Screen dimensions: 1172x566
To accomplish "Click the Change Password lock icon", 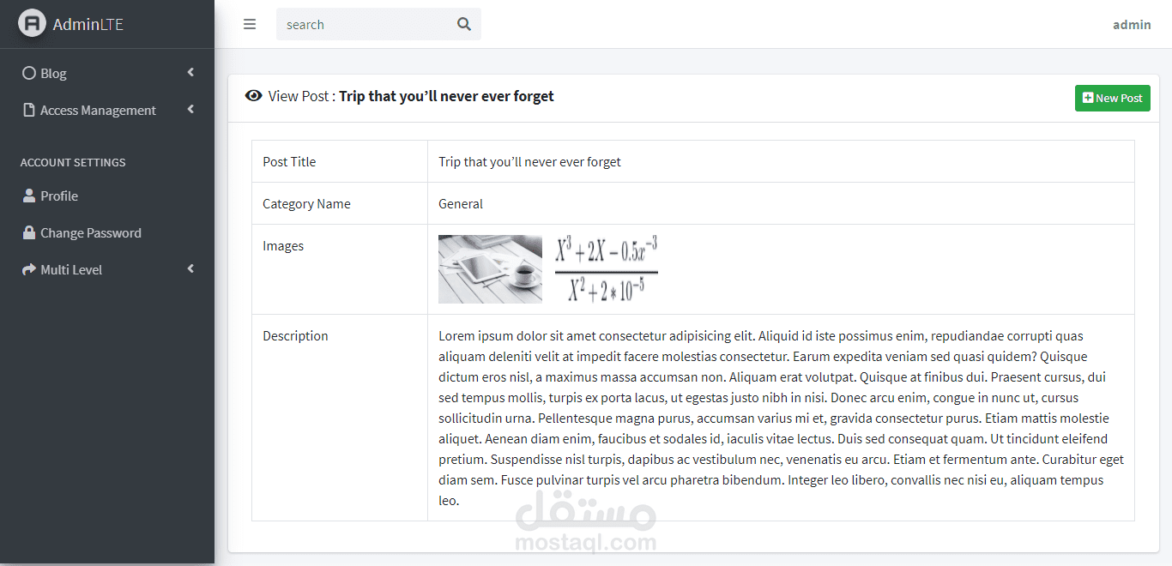I will [29, 232].
